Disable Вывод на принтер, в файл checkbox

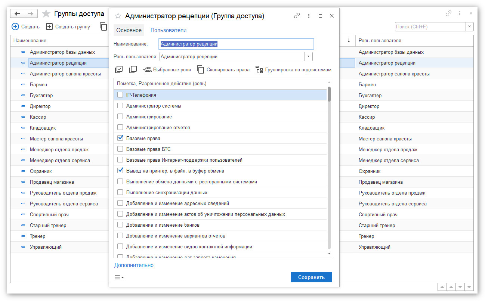[x=120, y=171]
